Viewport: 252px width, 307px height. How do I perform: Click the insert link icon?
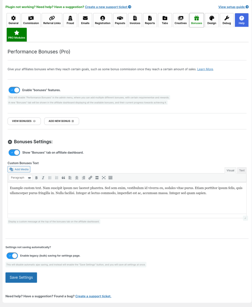coord(90,178)
